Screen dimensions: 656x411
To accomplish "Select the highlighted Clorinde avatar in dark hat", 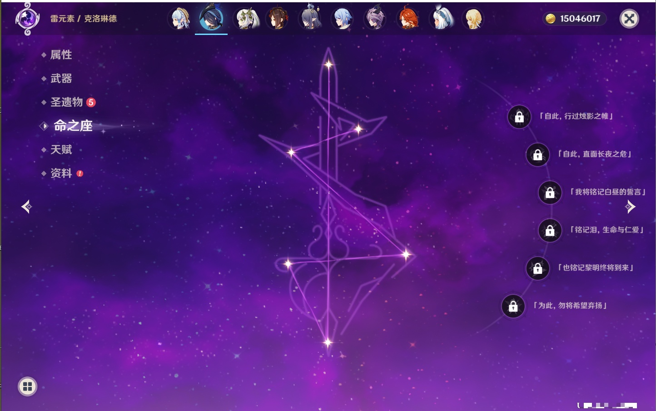I will [211, 18].
